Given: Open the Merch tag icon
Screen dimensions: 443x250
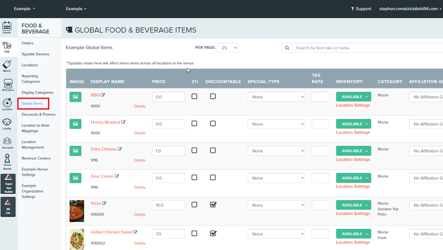Looking at the screenshot, I should [7, 66].
